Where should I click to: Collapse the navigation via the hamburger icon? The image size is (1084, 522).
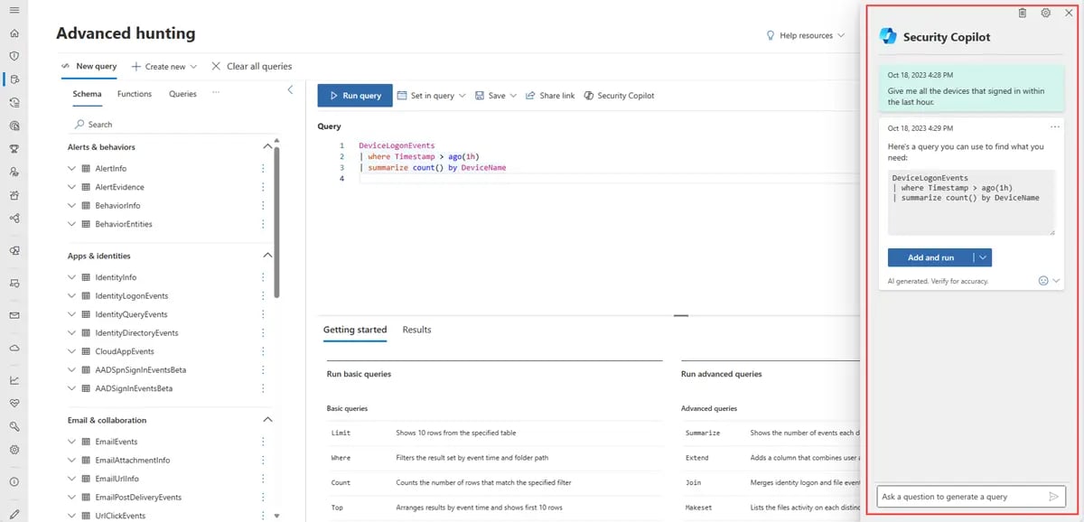point(14,12)
